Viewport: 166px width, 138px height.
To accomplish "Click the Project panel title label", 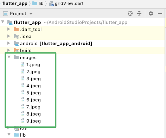I will (18, 14).
